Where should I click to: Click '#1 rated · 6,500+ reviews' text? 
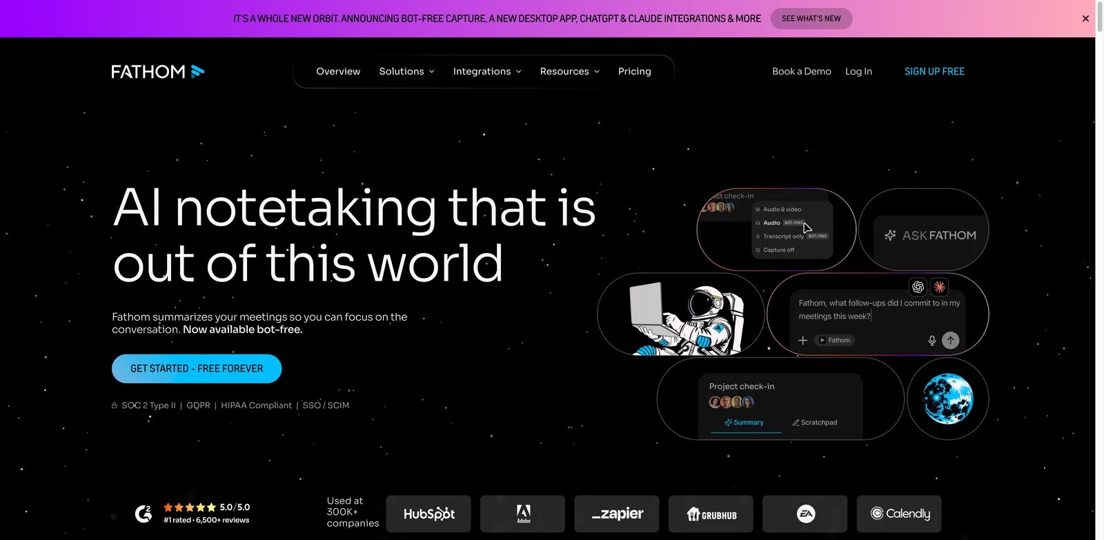pyautogui.click(x=206, y=520)
